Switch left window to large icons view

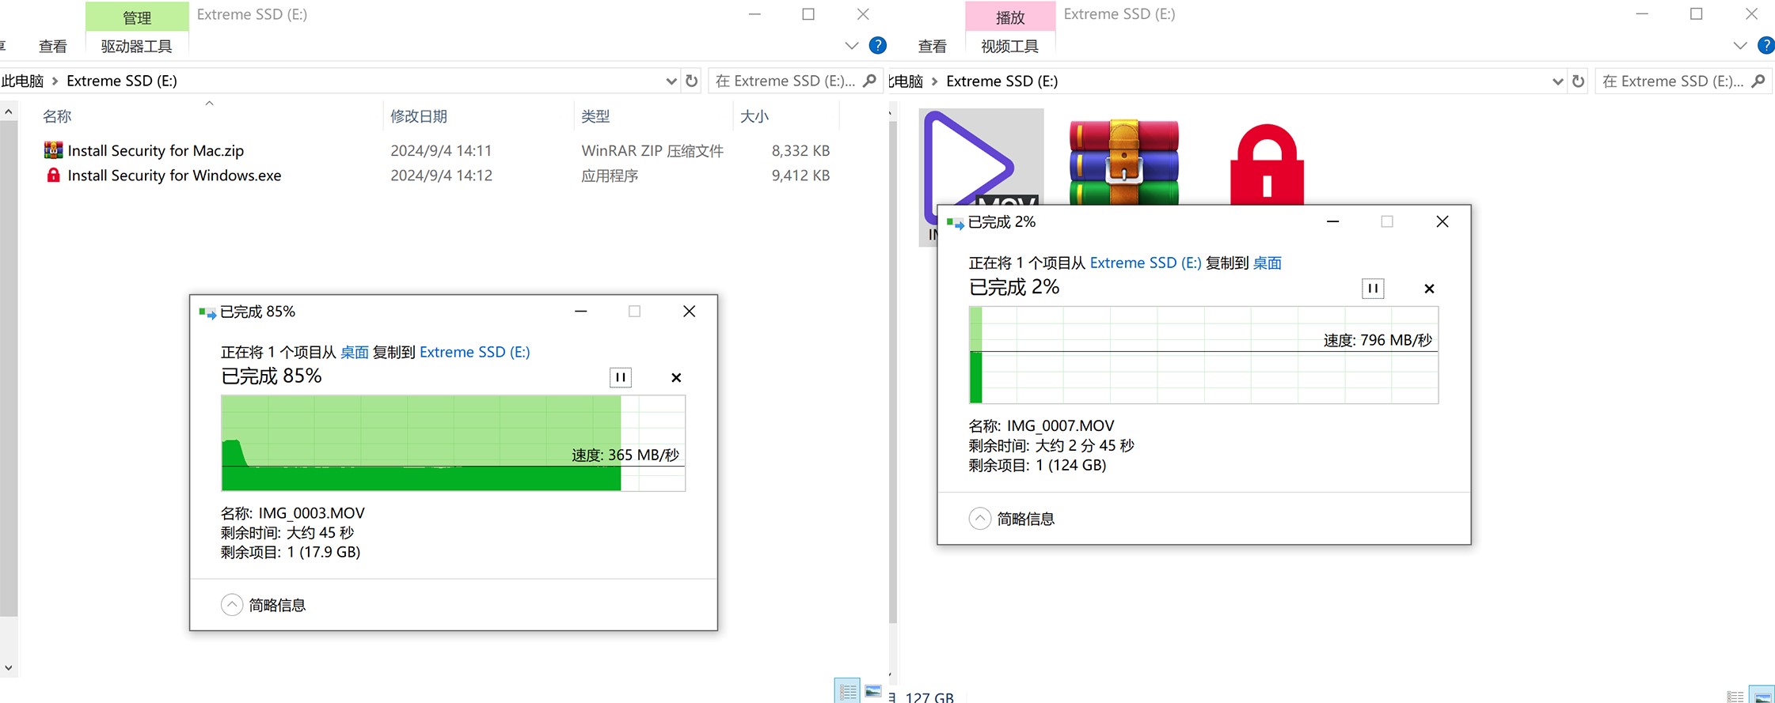click(x=873, y=691)
